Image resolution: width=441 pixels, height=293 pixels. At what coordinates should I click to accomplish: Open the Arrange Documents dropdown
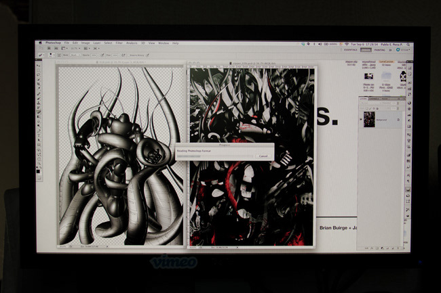pyautogui.click(x=87, y=49)
